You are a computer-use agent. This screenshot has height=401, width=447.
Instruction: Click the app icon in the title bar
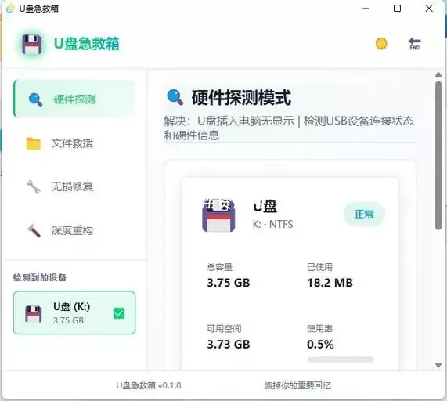(10, 9)
